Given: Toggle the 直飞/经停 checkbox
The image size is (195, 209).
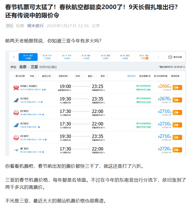Looking at the screenshot, I should (x=13, y=76).
